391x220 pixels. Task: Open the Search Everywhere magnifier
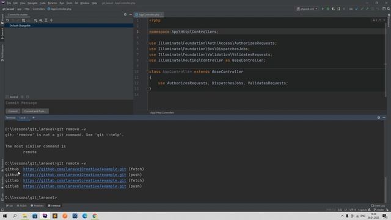point(389,9)
